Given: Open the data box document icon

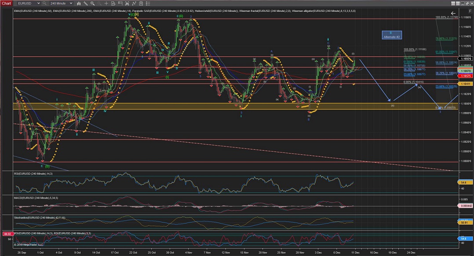Looking at the screenshot, I should [x=113, y=4].
